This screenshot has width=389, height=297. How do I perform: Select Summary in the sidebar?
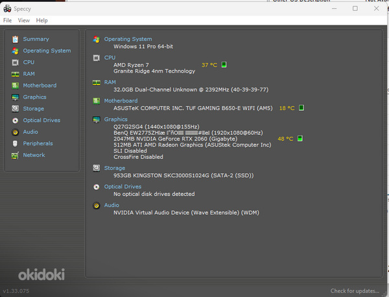(36, 39)
